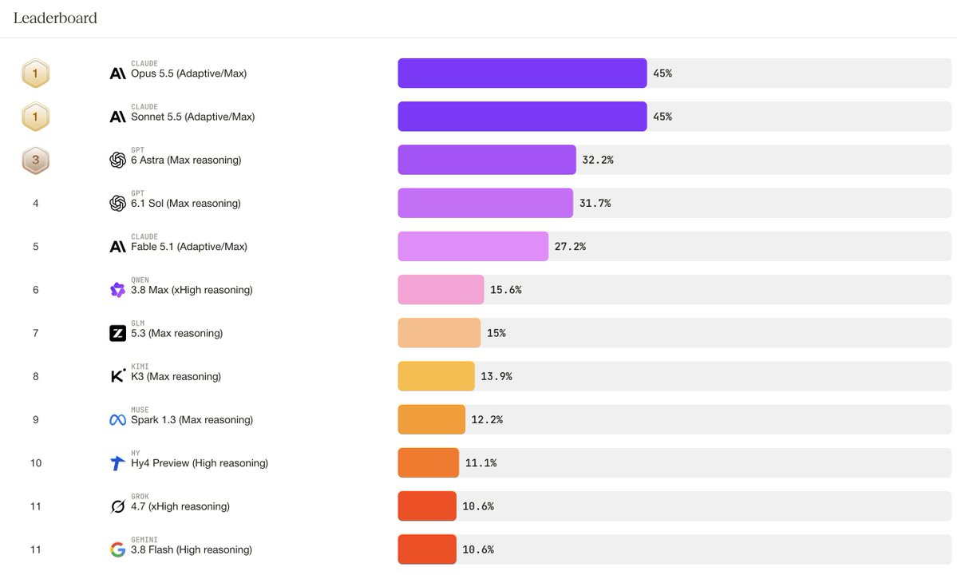Image resolution: width=957 pixels, height=583 pixels.
Task: Click the Leaderboard heading
Action: click(56, 18)
